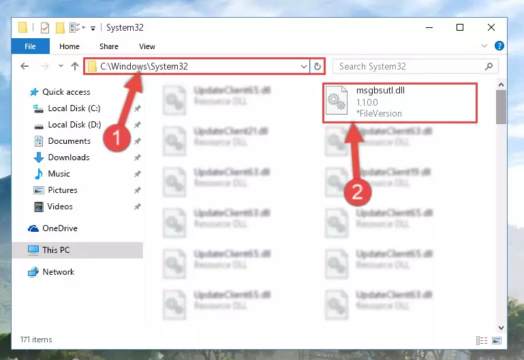524x360 pixels.
Task: Close the System32 window
Action: tap(491, 27)
